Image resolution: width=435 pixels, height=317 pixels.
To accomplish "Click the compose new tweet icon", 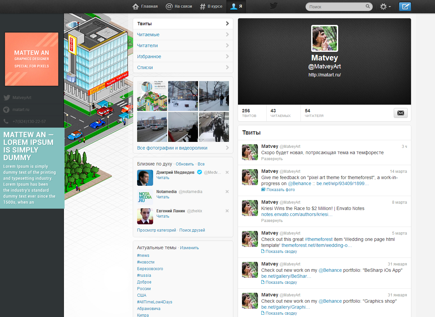I will coord(405,7).
